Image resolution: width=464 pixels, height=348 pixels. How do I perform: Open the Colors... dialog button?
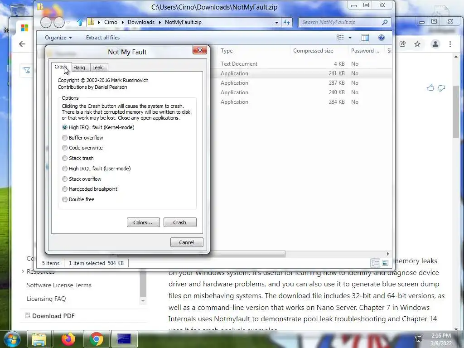[143, 222]
